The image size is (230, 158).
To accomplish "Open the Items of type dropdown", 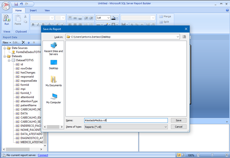I will [165, 127].
